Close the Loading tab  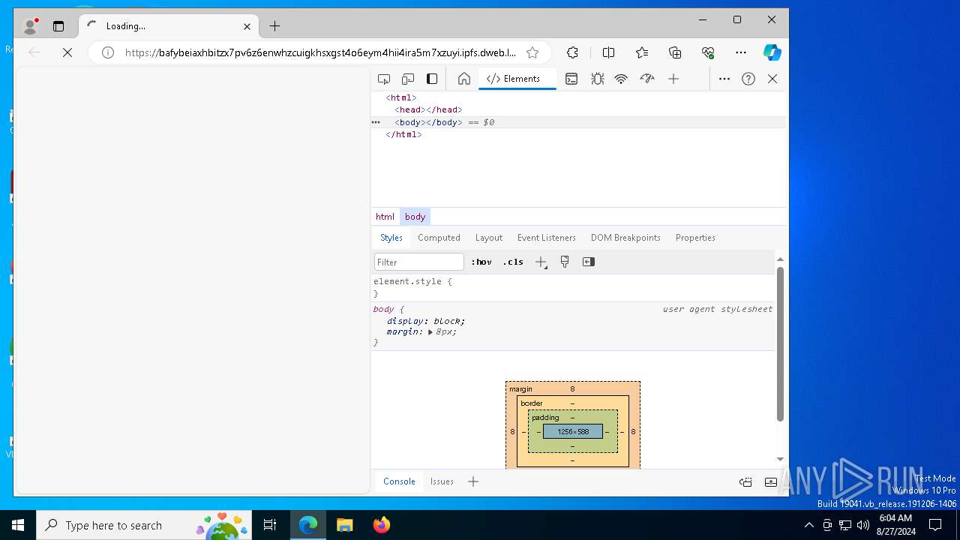coord(247,26)
